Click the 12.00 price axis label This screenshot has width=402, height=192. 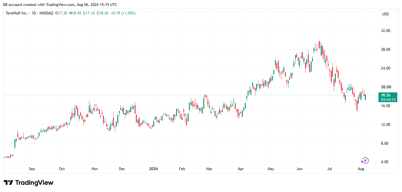pos(385,125)
